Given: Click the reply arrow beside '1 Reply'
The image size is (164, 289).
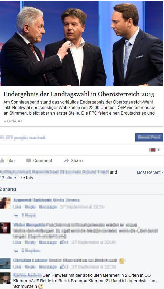Looking at the screenshot, I should click(16, 215).
